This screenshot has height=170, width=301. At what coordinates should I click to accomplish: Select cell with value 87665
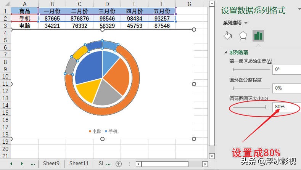point(52,18)
